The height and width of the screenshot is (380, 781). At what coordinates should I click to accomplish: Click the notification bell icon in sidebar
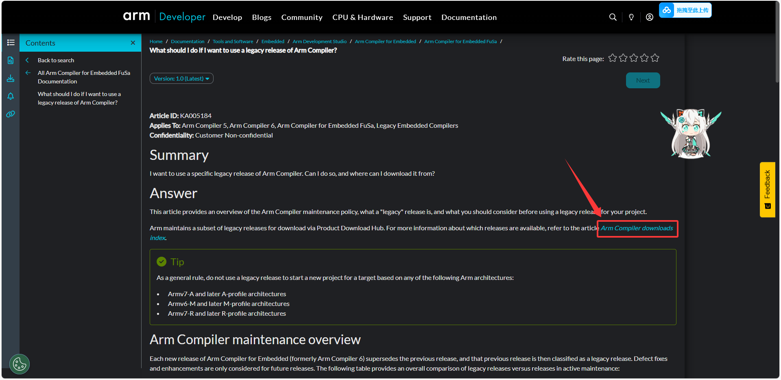11,96
